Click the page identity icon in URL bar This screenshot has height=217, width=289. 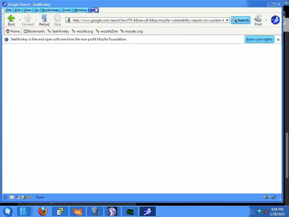coord(69,20)
